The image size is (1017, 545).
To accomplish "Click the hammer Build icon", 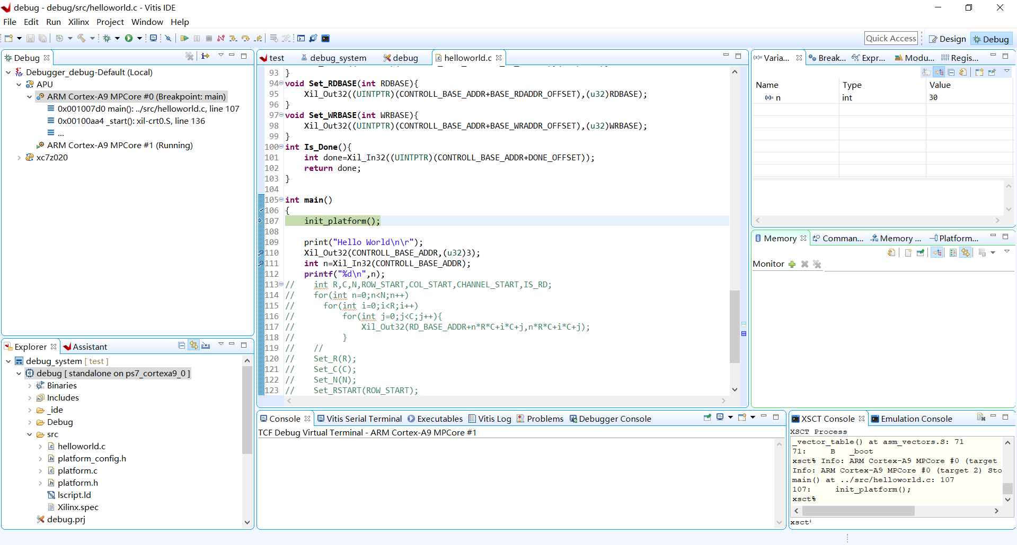I will [x=82, y=38].
